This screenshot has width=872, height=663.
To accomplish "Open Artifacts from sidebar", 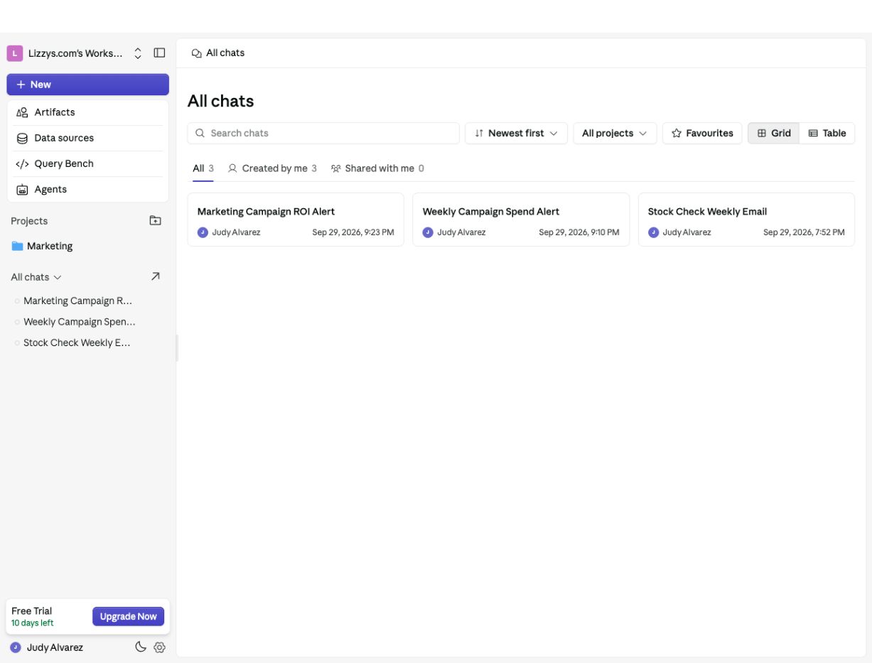I will pos(88,112).
